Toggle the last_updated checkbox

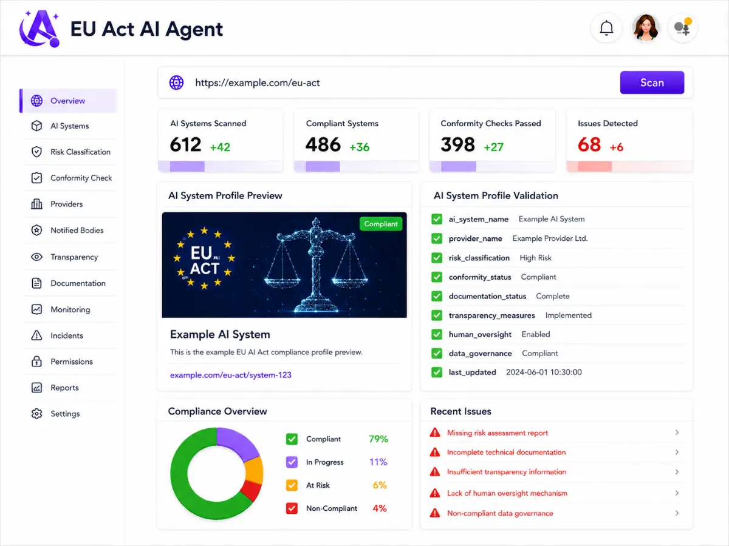pos(436,372)
